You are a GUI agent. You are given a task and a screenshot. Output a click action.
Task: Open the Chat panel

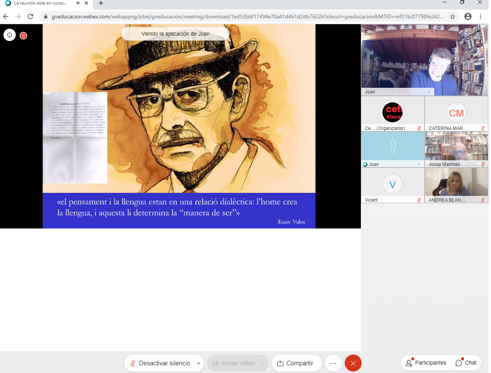[466, 363]
